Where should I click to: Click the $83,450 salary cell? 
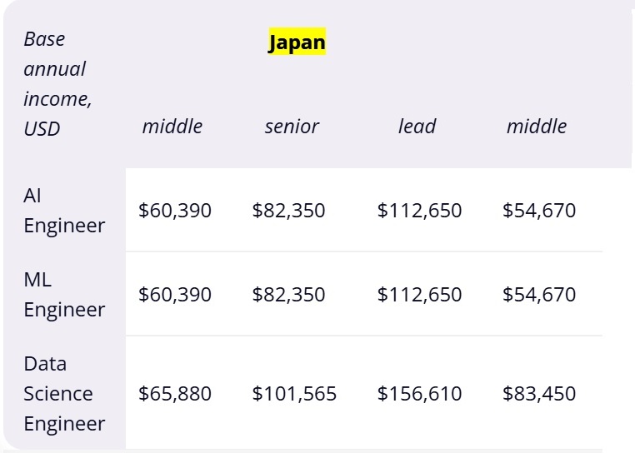[539, 394]
